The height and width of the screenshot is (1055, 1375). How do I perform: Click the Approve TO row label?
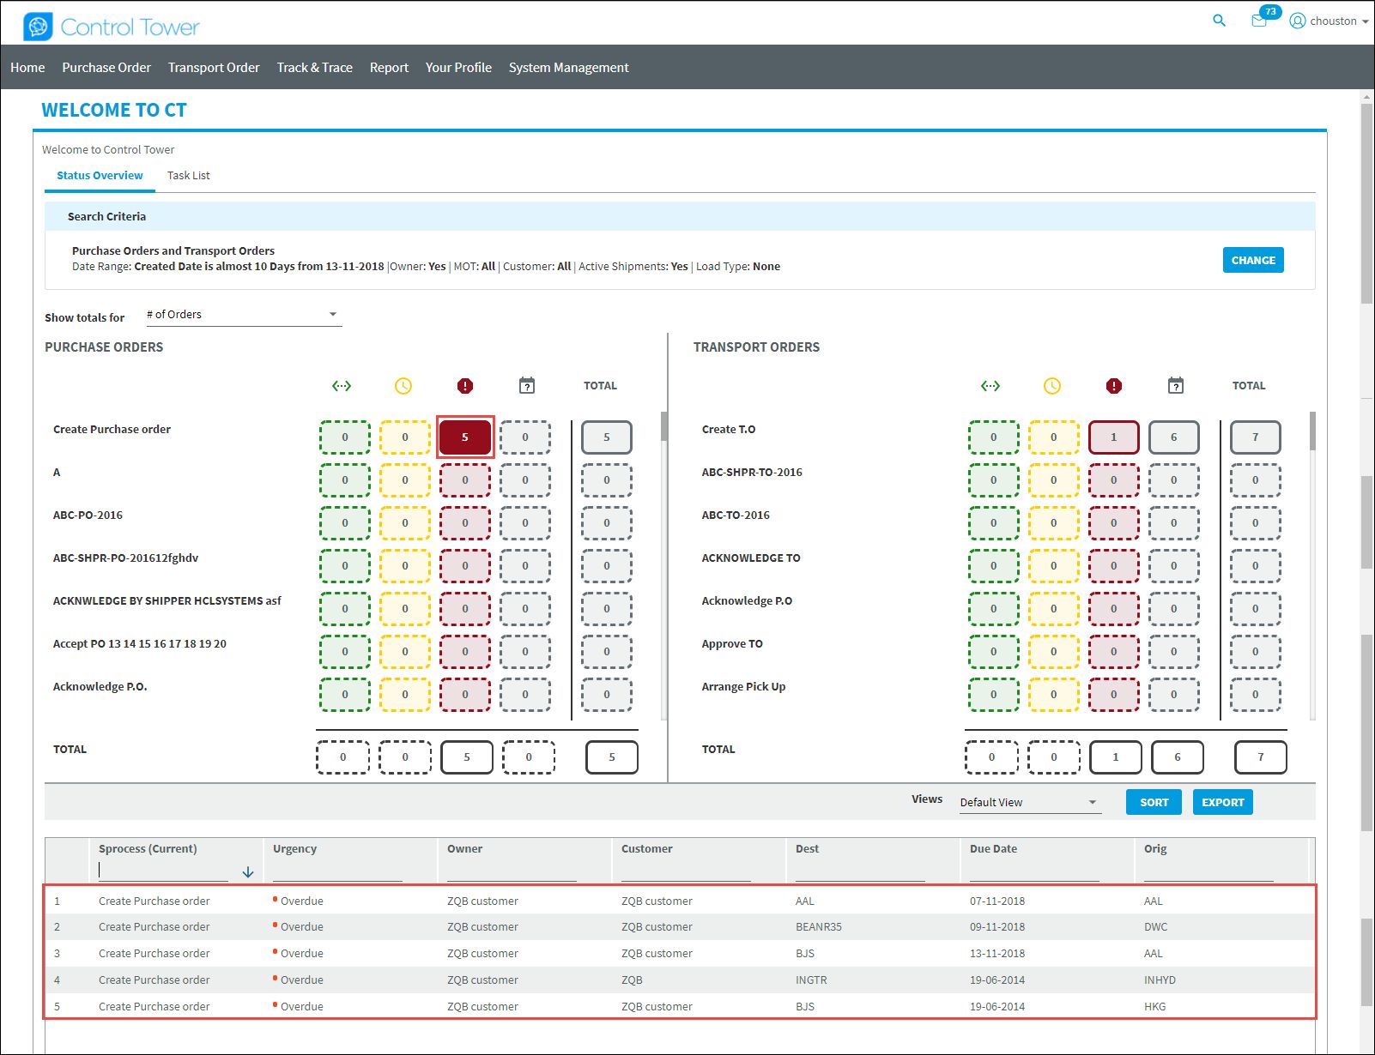coord(732,643)
